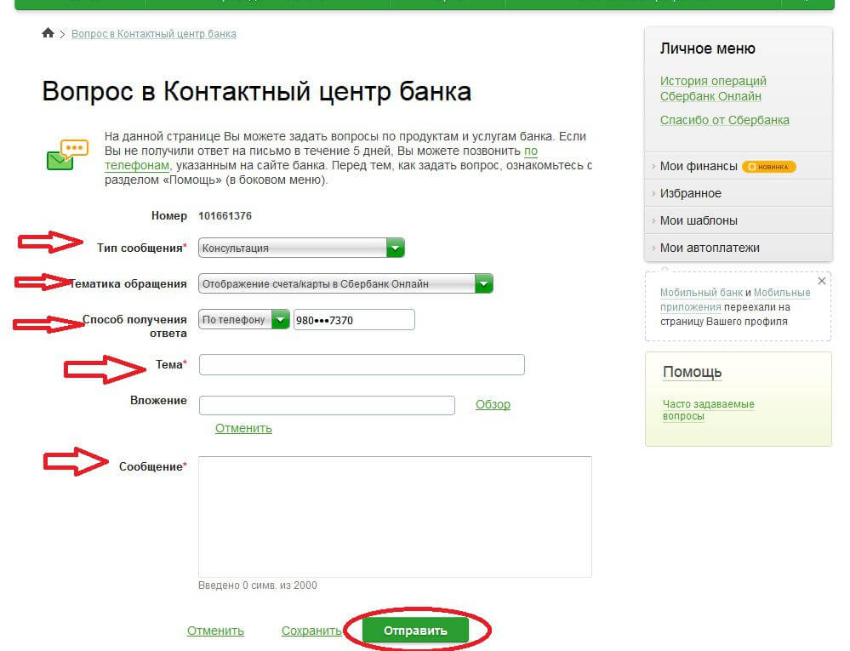Viewport: 850px width, 651px height.
Task: Open the 'Вопрос в Контактный центр банка' breadcrumb link
Action: click(x=154, y=33)
